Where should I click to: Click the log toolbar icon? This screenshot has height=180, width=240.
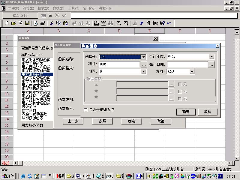click(155, 23)
